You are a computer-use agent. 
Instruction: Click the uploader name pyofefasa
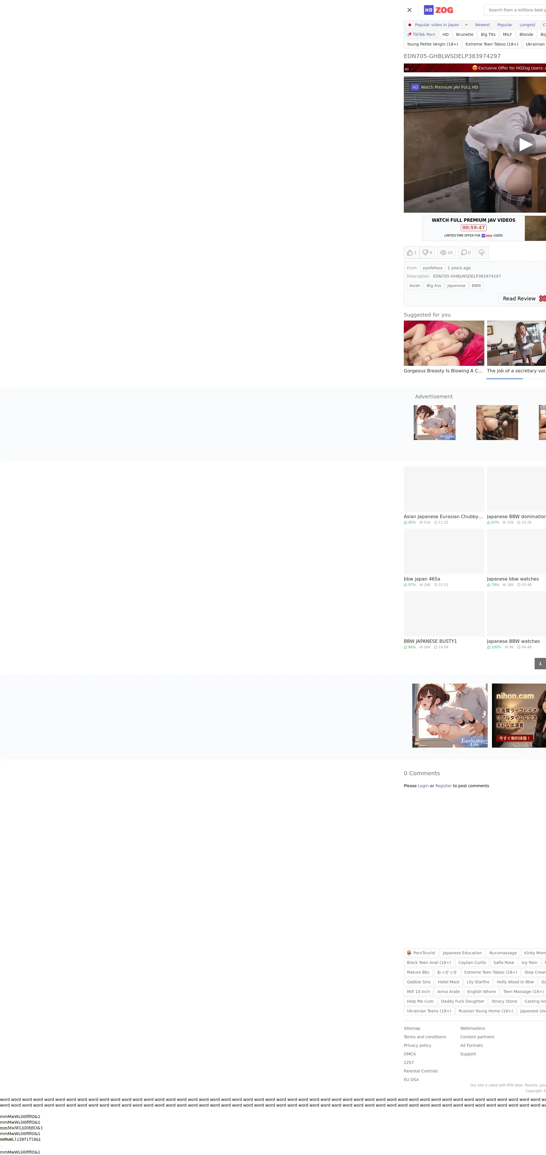click(432, 268)
